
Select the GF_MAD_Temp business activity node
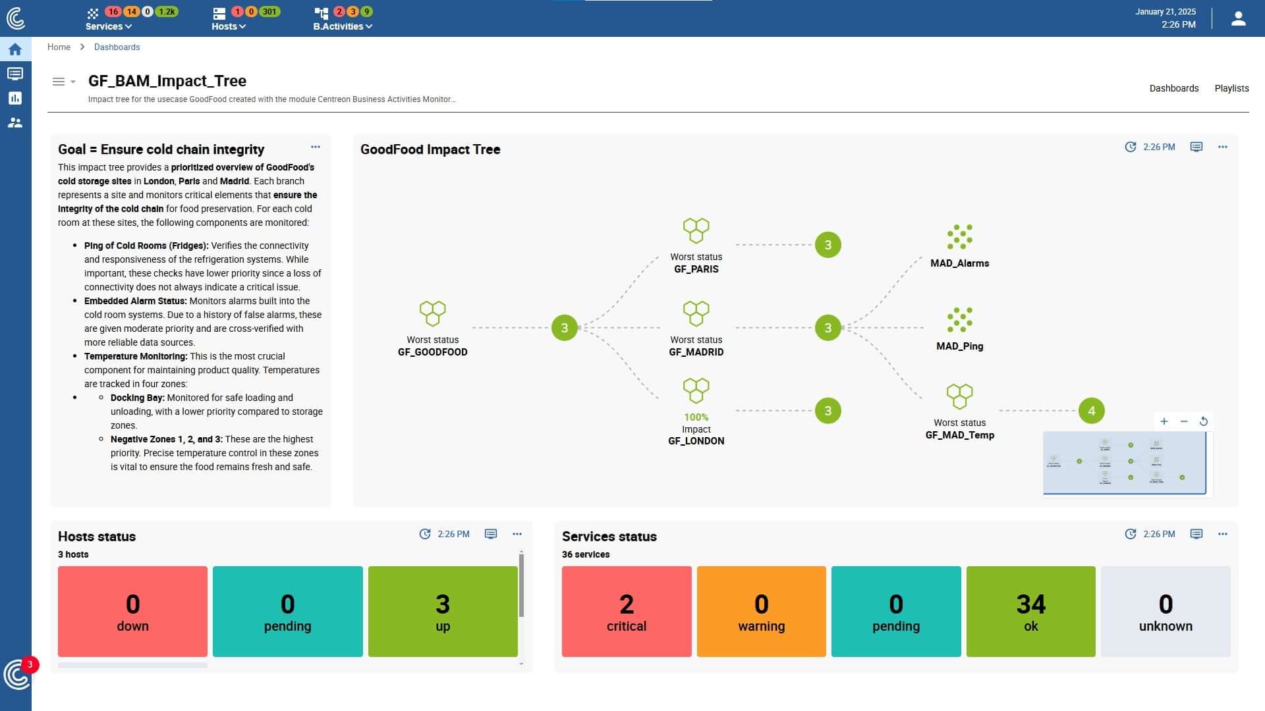click(960, 411)
